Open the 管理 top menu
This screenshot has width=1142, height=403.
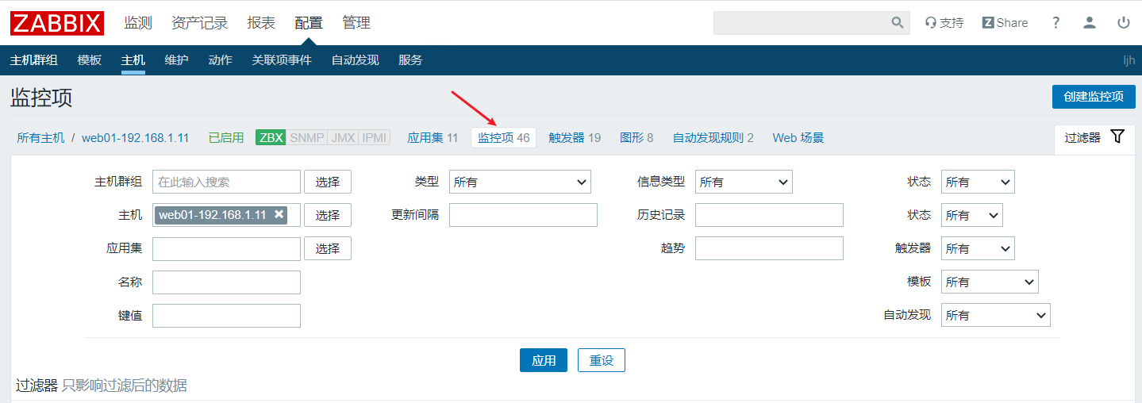pos(356,23)
